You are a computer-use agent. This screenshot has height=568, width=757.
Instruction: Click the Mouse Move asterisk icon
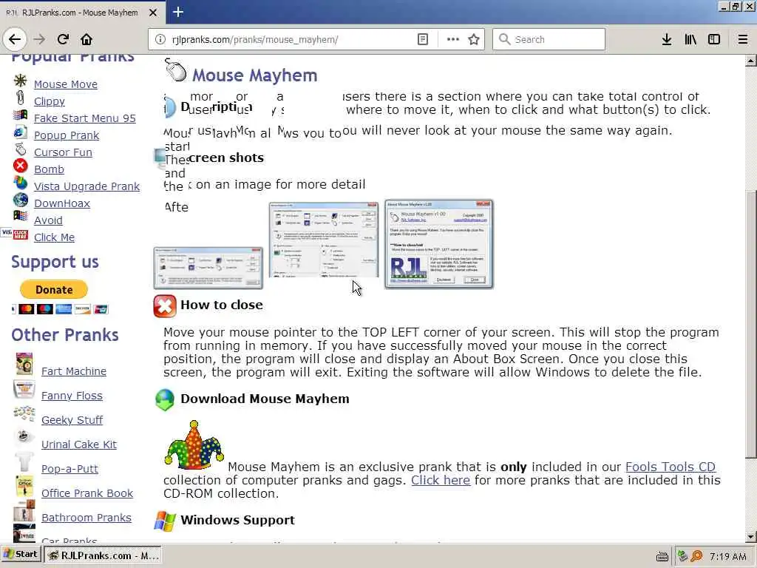point(20,80)
